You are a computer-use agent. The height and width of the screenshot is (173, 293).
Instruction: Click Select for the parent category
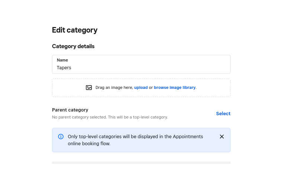[x=223, y=114]
